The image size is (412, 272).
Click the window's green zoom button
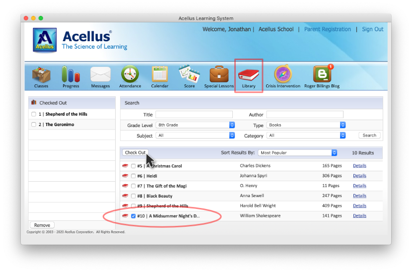click(41, 18)
